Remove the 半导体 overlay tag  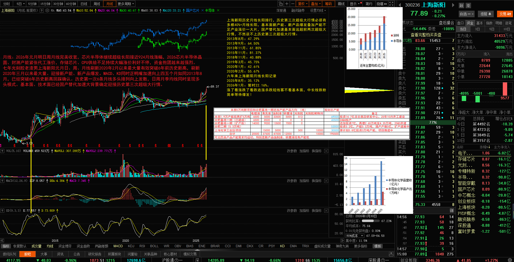[x=218, y=10]
